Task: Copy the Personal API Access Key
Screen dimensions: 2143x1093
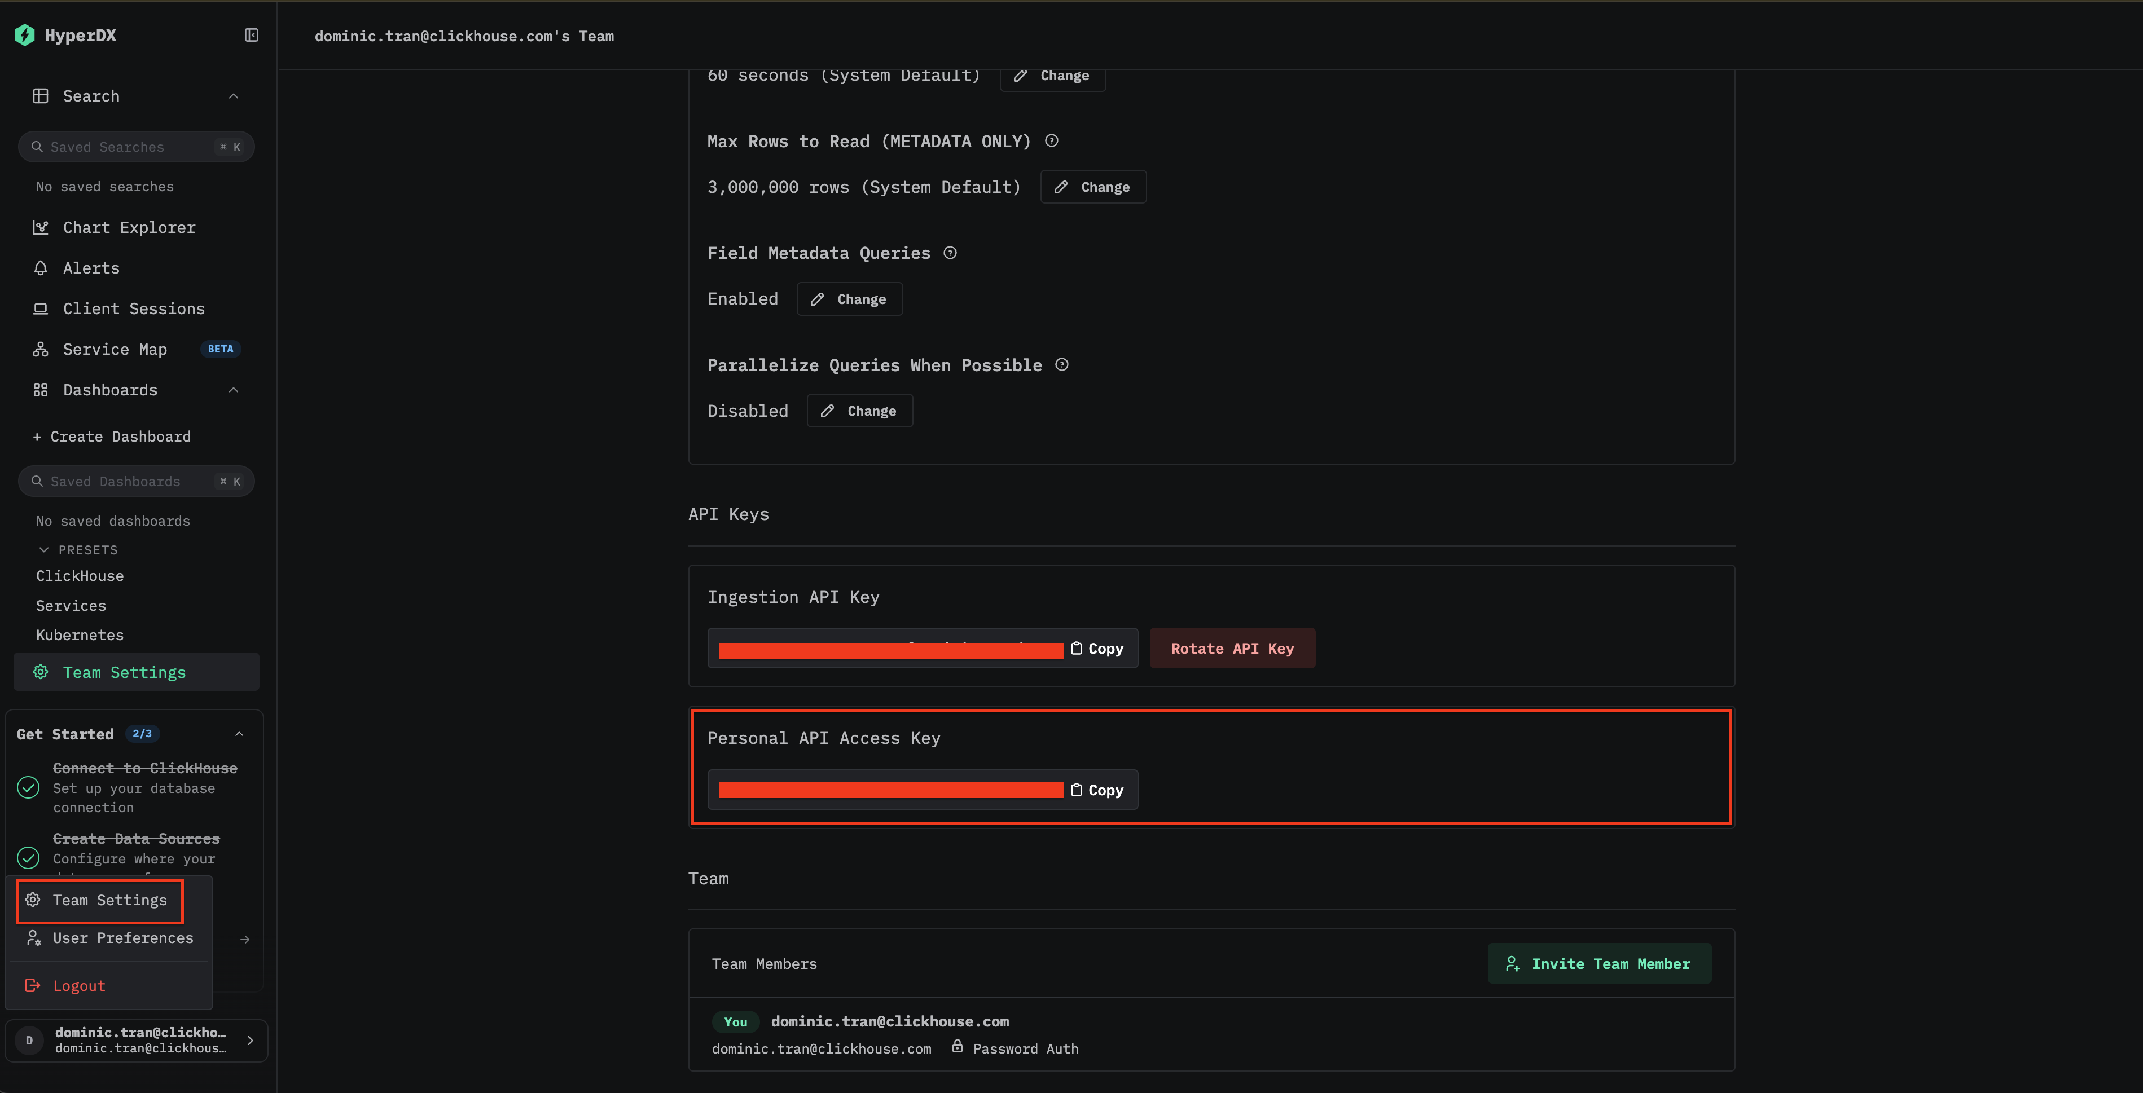Action: coord(1096,790)
